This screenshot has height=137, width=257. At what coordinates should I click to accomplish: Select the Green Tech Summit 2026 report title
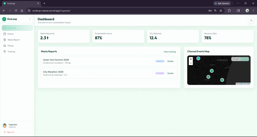click(56, 60)
